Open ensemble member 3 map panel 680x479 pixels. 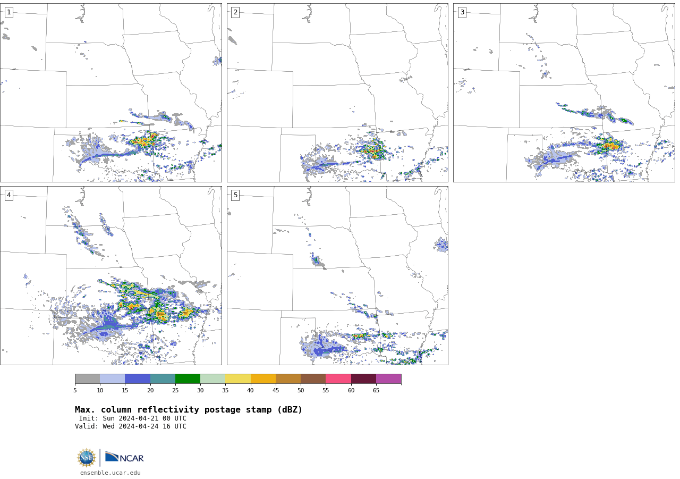(564, 93)
